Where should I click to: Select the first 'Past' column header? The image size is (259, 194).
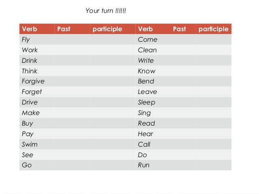(x=72, y=29)
